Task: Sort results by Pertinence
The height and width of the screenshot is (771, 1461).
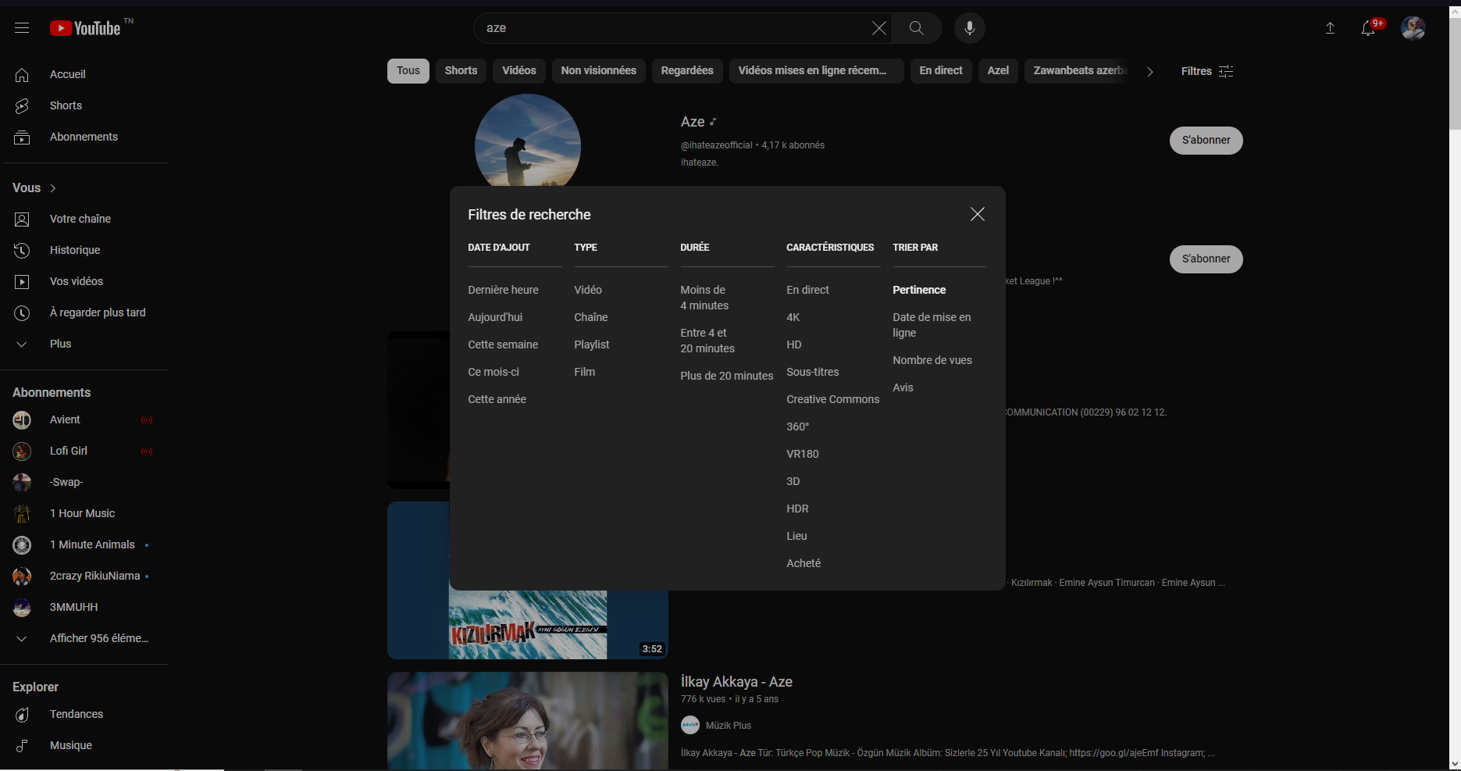Action: point(919,290)
